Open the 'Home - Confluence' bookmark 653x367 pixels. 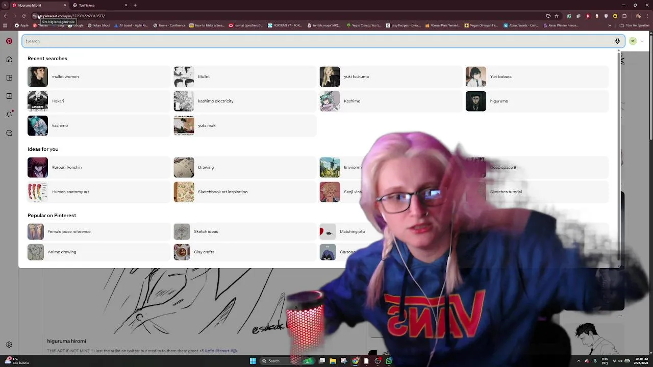coord(170,25)
